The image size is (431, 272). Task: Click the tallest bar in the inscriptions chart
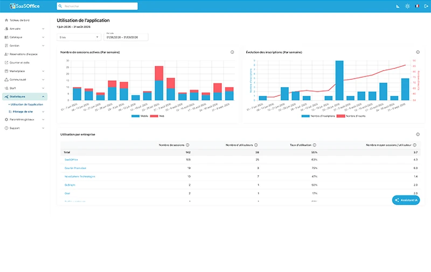coord(339,80)
